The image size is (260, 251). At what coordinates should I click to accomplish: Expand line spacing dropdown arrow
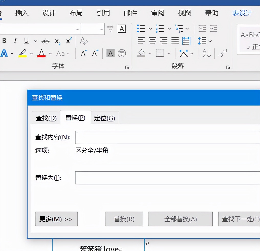pyautogui.click(x=210, y=41)
